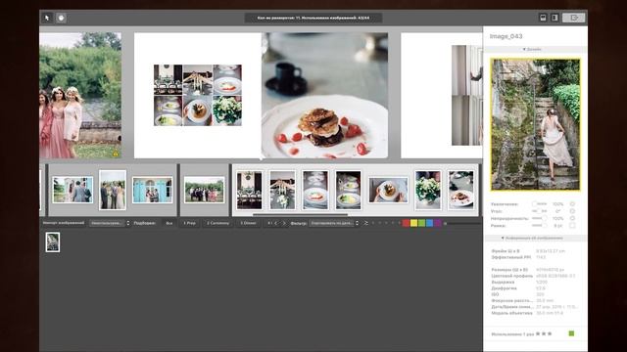Select the arrow pointer tool
The height and width of the screenshot is (352, 627).
point(47,18)
